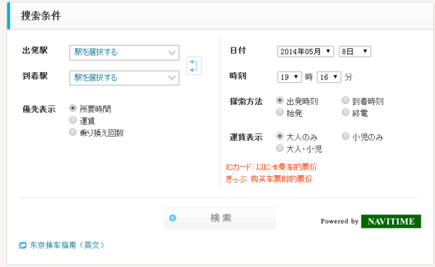Open the hour dropdown showing 19
Viewport: 435px width, 267px height.
click(x=289, y=77)
